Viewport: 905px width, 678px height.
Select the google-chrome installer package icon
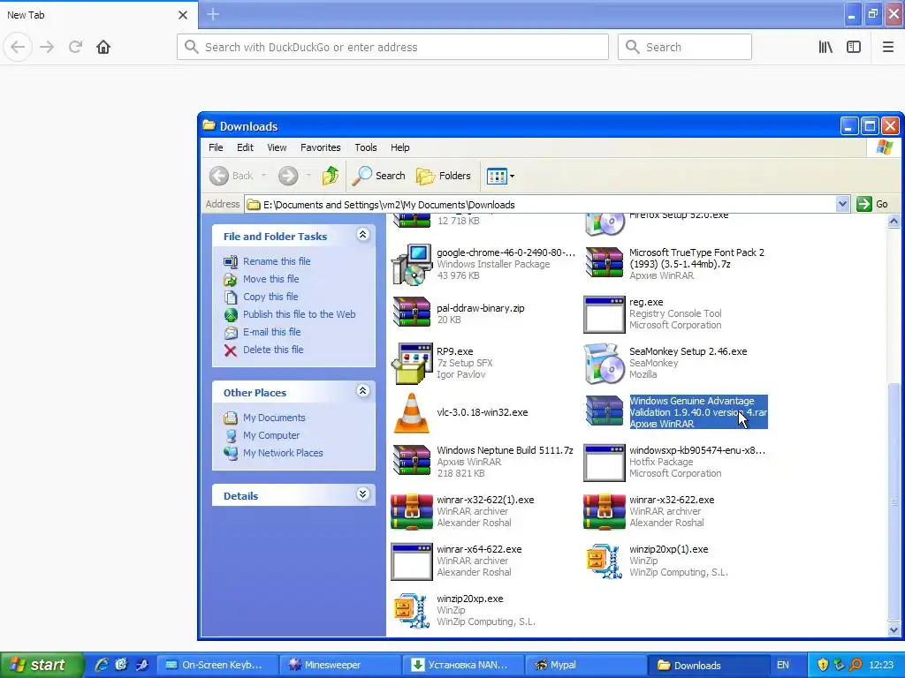point(412,264)
